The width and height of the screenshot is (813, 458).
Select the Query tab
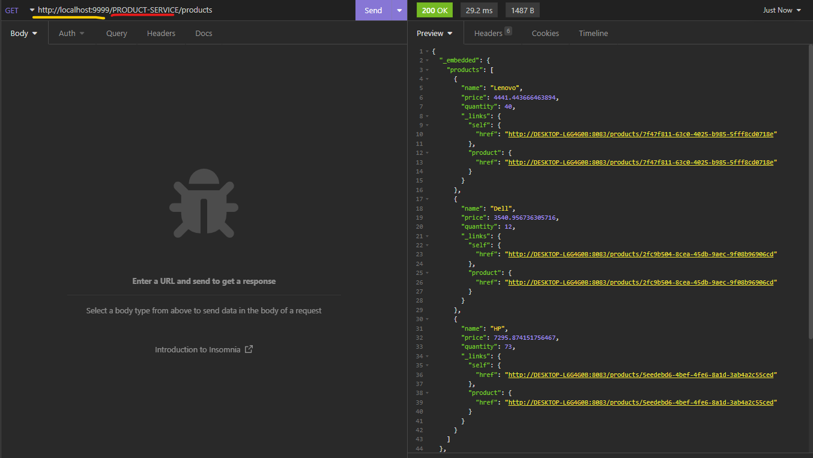click(x=116, y=33)
